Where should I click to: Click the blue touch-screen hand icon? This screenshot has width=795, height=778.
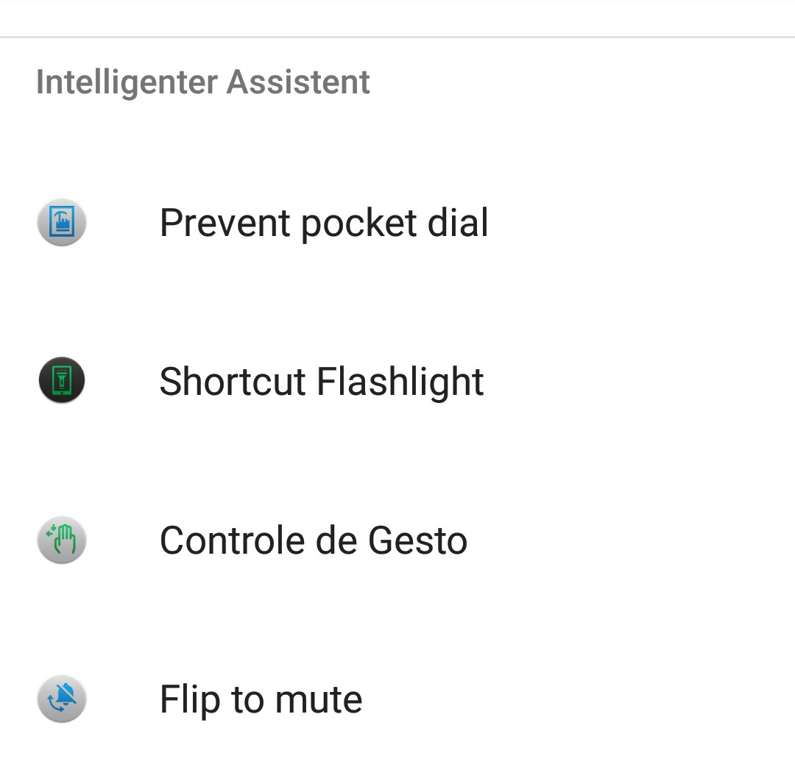coord(62,222)
